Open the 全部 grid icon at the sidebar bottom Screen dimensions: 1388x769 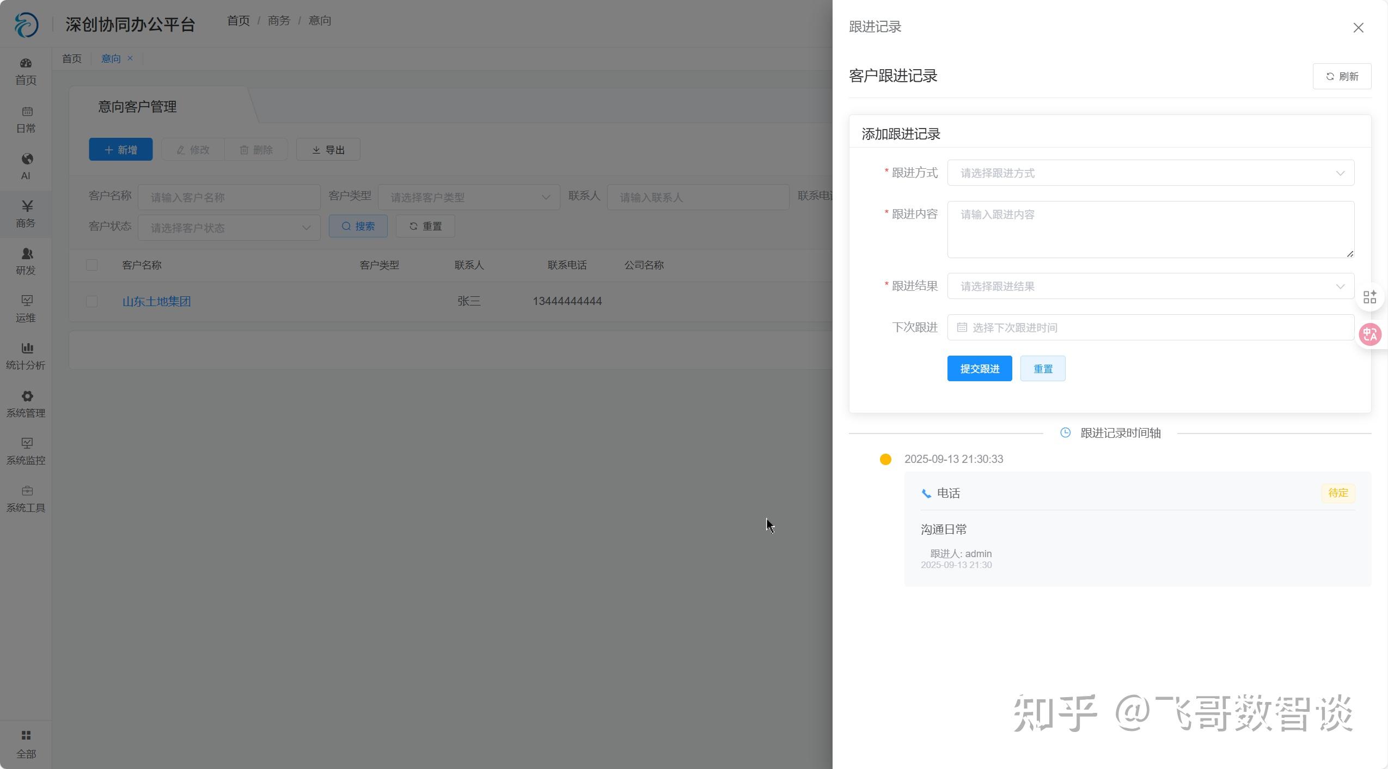[26, 735]
